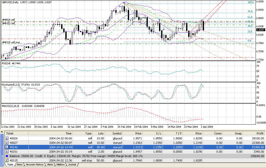The height and width of the screenshot is (168, 266).
Task: Click the order icon of highlighted ticket 40146
Action: click(7, 147)
